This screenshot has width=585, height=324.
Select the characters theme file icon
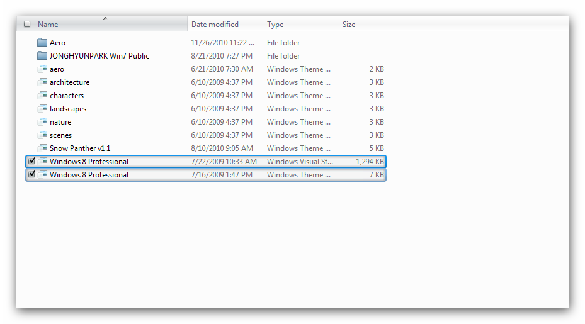click(x=43, y=96)
